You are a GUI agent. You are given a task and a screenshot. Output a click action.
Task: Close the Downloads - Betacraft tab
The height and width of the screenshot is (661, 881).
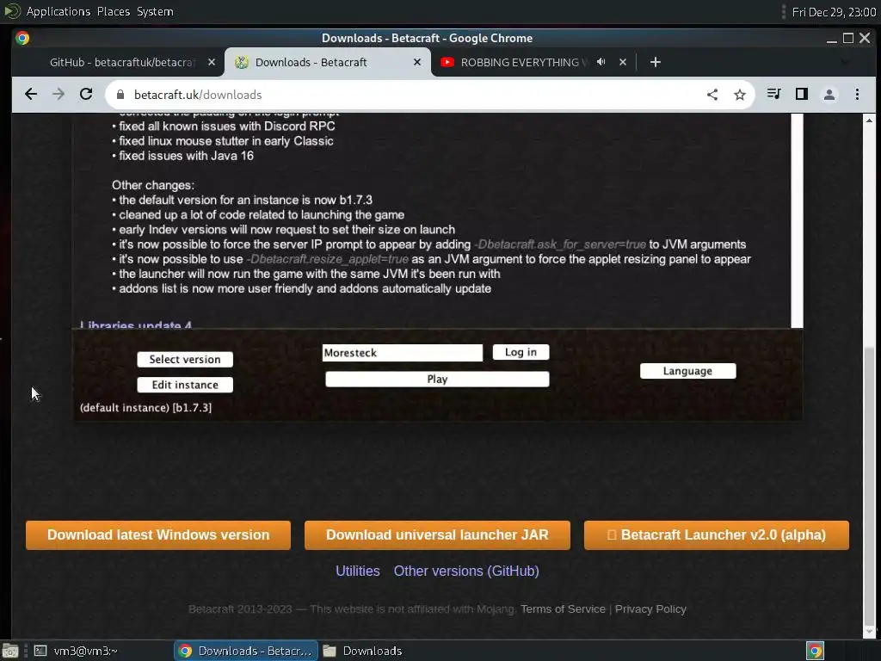[x=417, y=62]
